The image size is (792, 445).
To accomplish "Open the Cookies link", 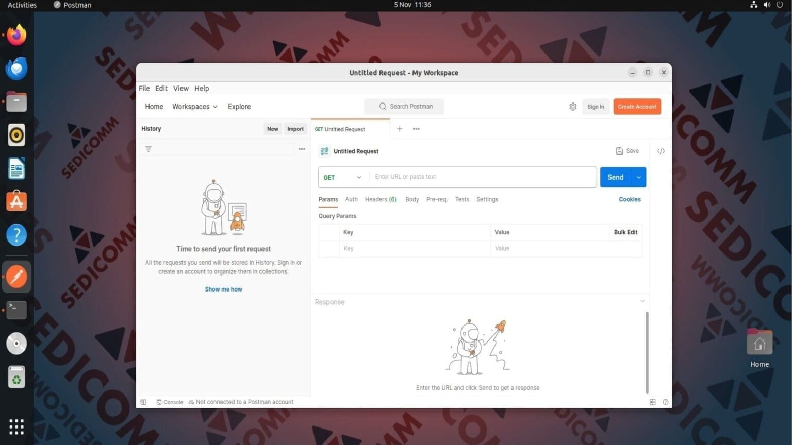I will (x=630, y=199).
